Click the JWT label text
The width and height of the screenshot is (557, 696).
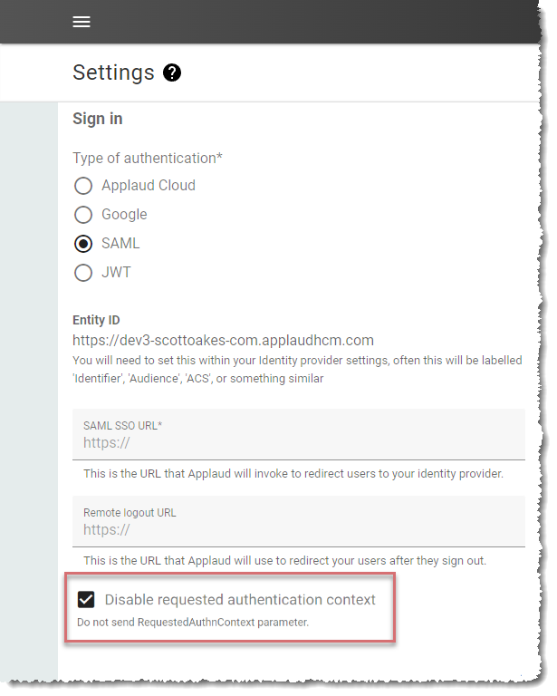116,272
